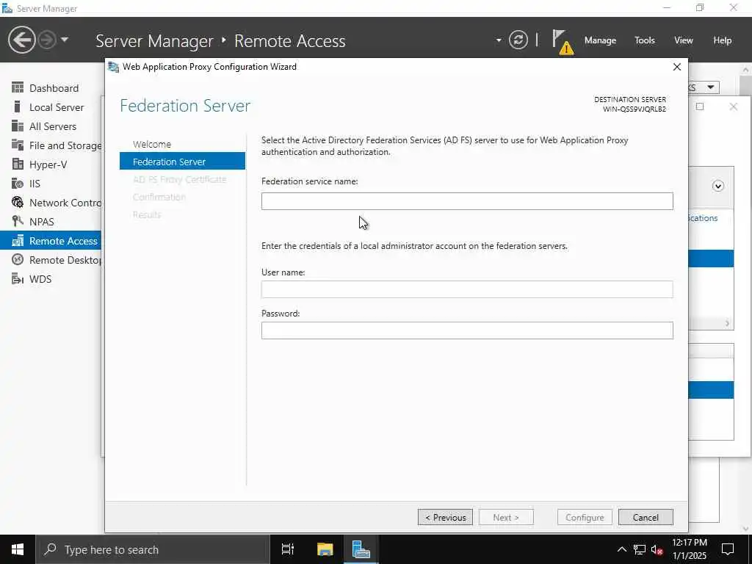
Task: Select WDS icon in sidebar
Action: [18, 278]
